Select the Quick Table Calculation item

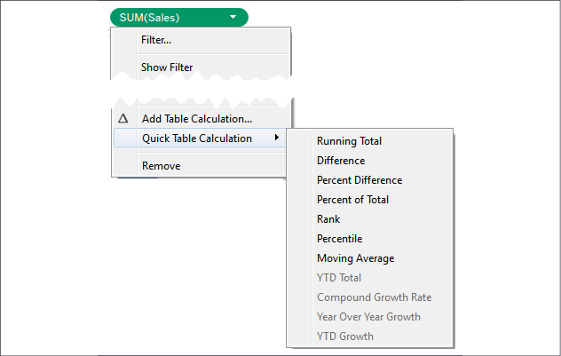[200, 138]
